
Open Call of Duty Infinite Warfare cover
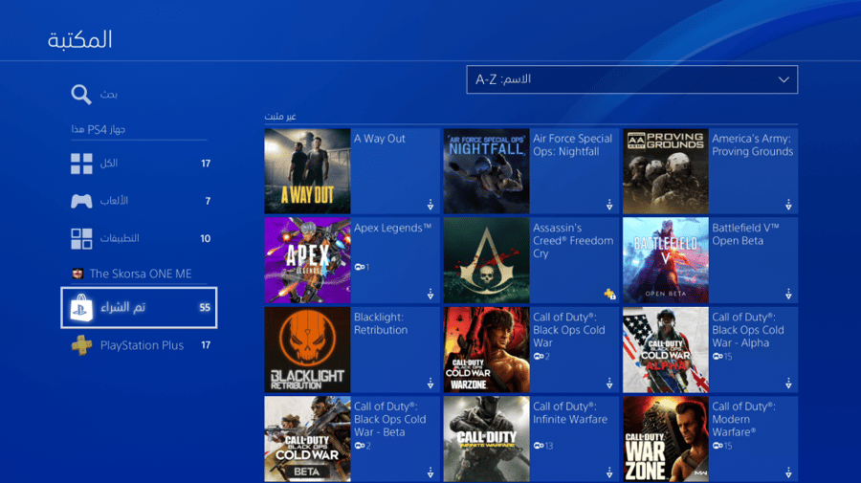pos(487,439)
